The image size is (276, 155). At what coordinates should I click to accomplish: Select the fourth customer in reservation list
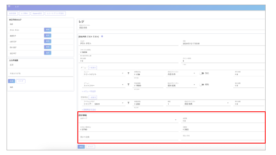pyautogui.click(x=48, y=47)
